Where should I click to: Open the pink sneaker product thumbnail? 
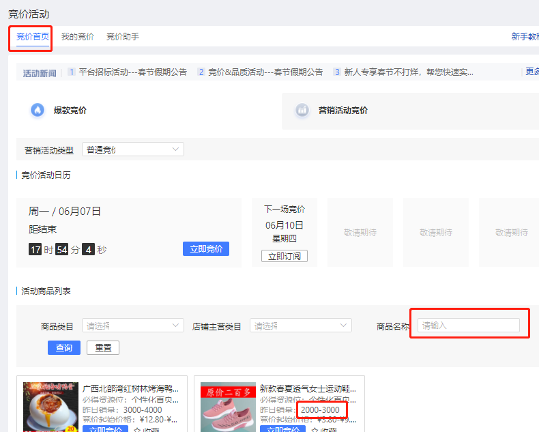[x=227, y=407]
